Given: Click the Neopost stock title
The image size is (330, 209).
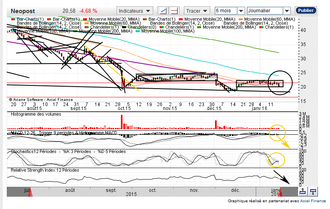Looking at the screenshot, I should click(x=24, y=11).
